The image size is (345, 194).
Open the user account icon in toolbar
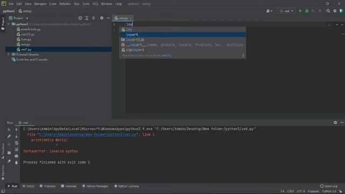point(269,11)
